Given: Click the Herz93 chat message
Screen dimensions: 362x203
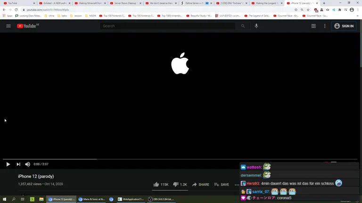Looking at the screenshot, I should coord(297,183).
